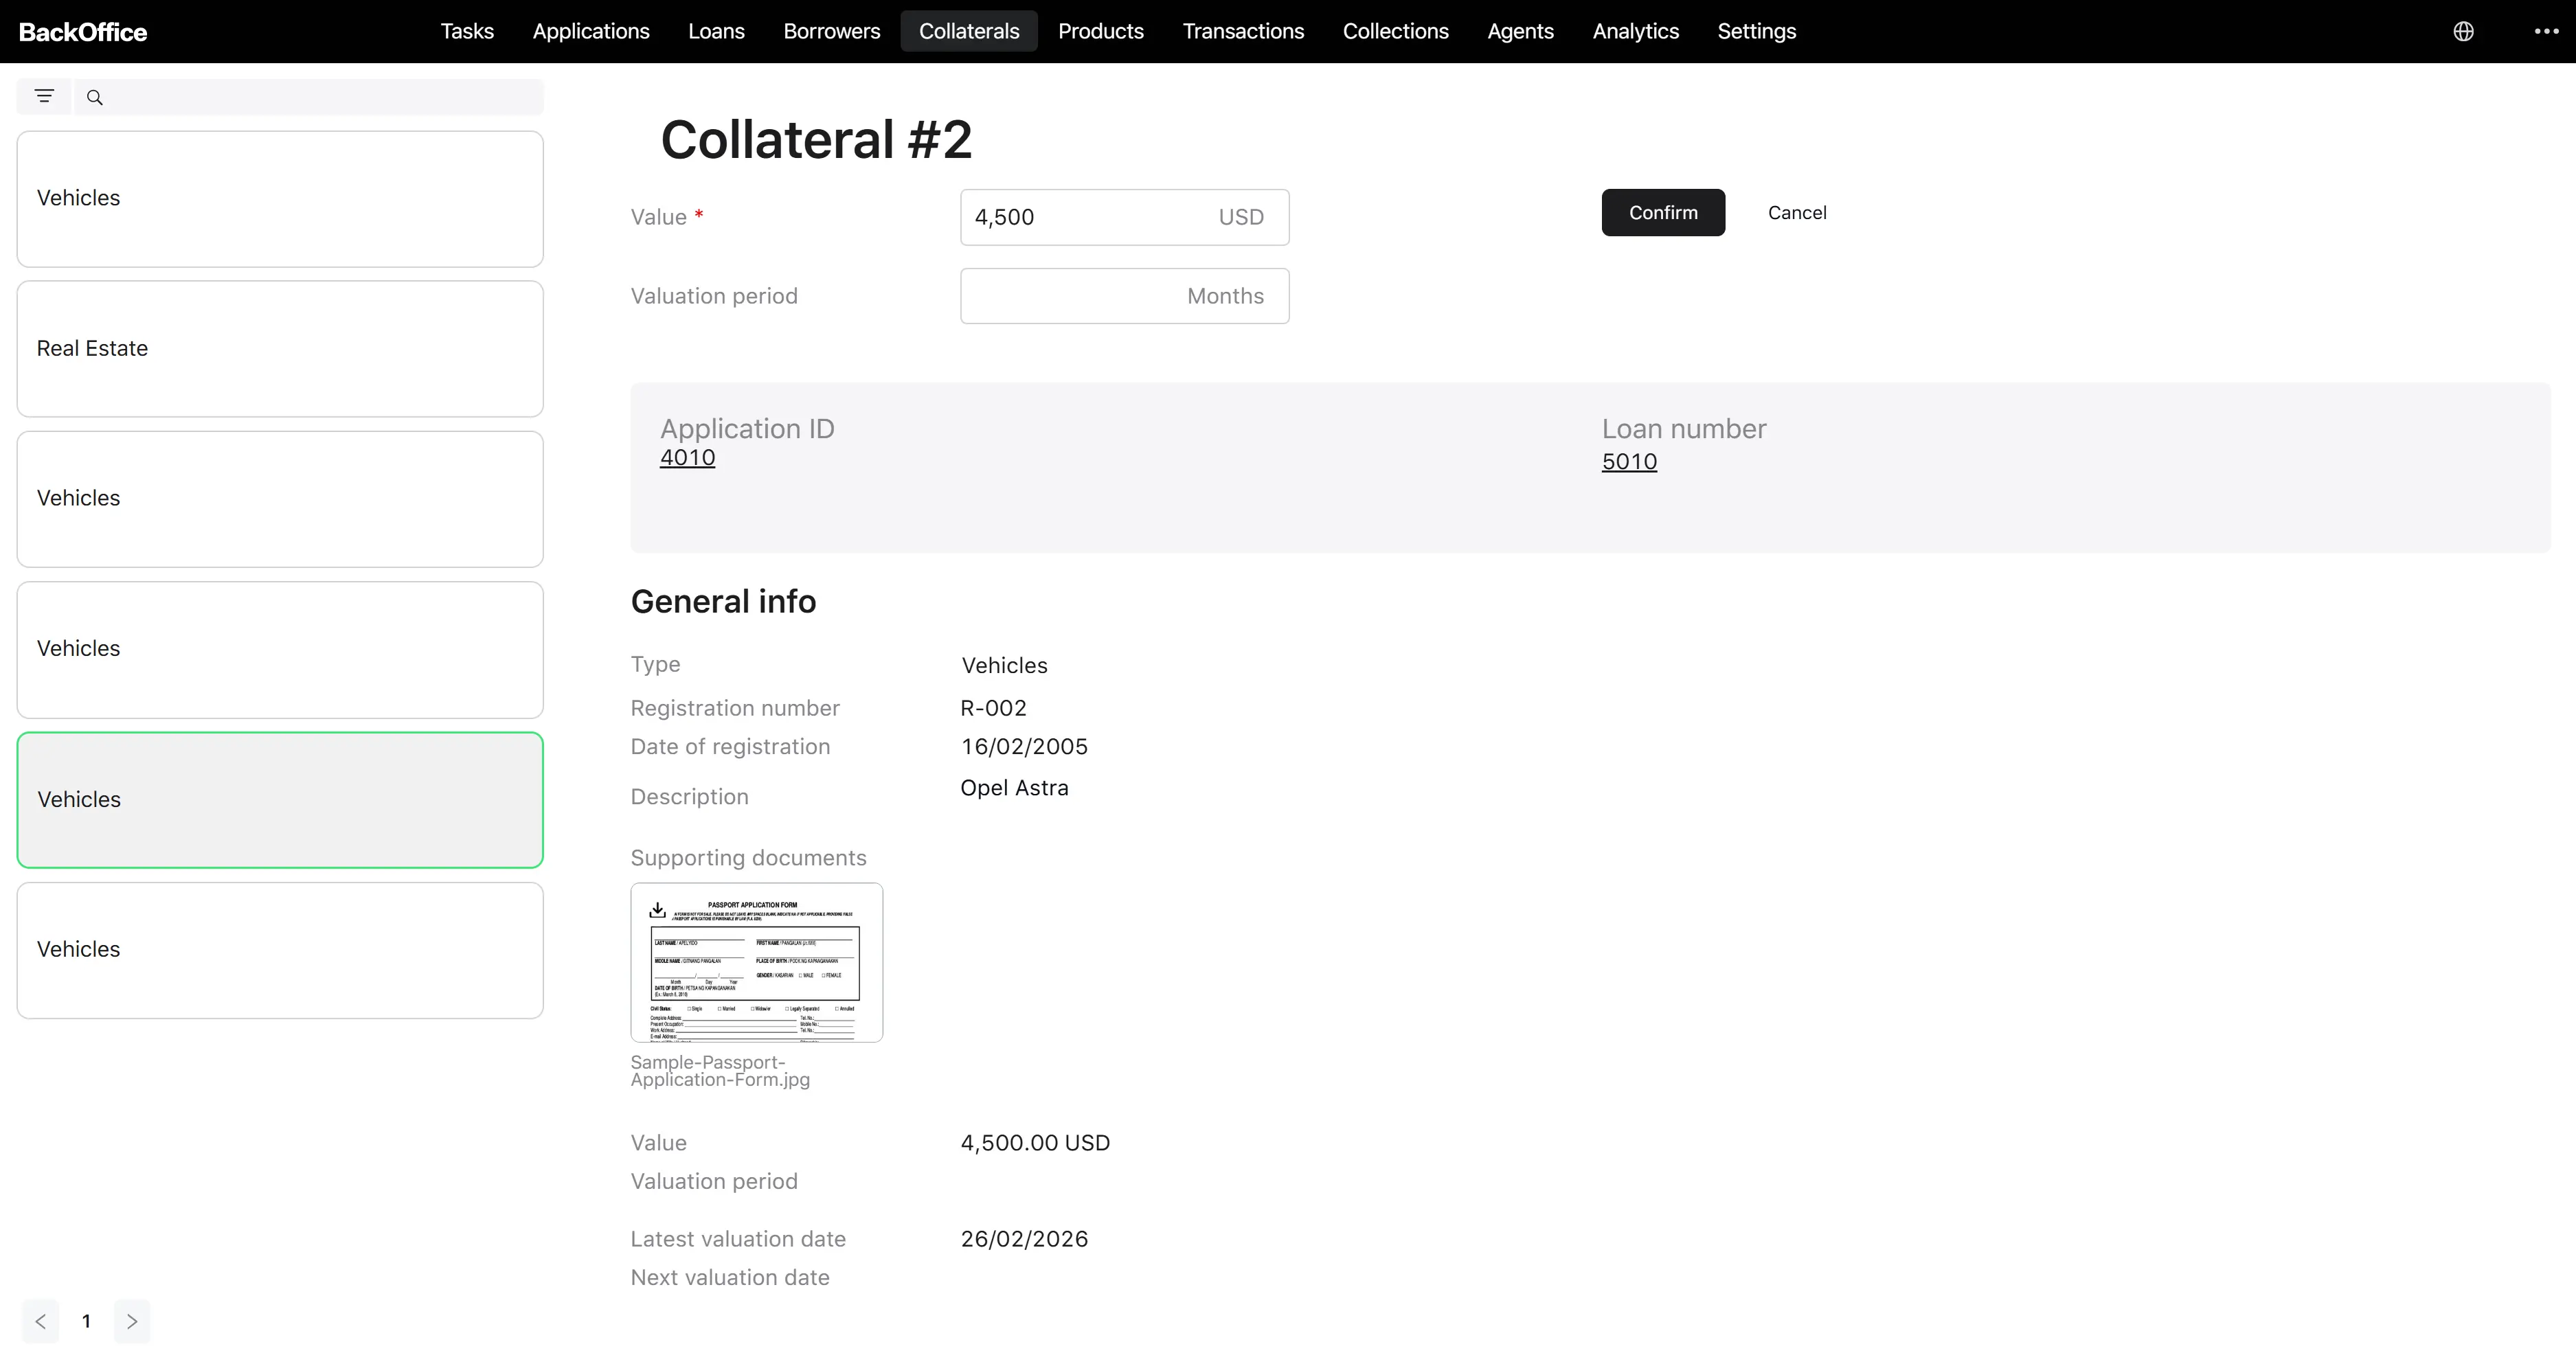2576x1353 pixels.
Task: Open the three-dots more menu
Action: coord(2546,31)
